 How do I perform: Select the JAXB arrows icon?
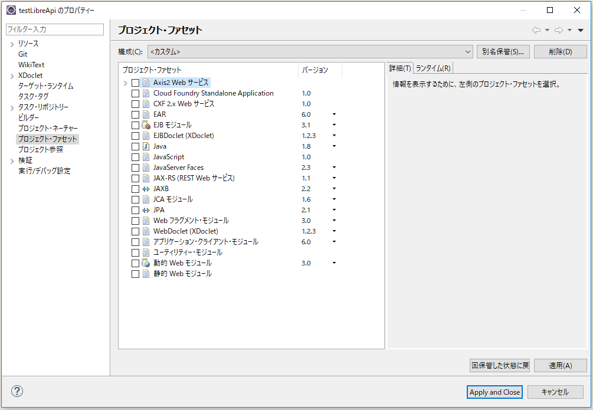point(147,189)
